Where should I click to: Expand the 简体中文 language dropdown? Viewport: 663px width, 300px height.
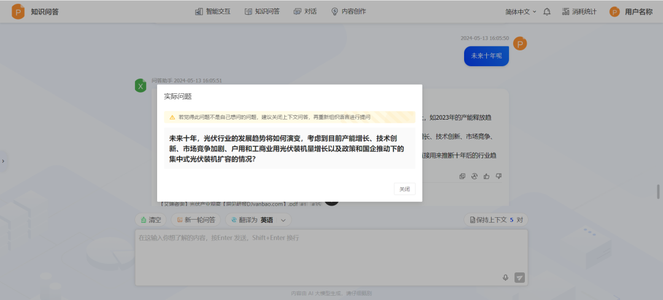click(521, 12)
